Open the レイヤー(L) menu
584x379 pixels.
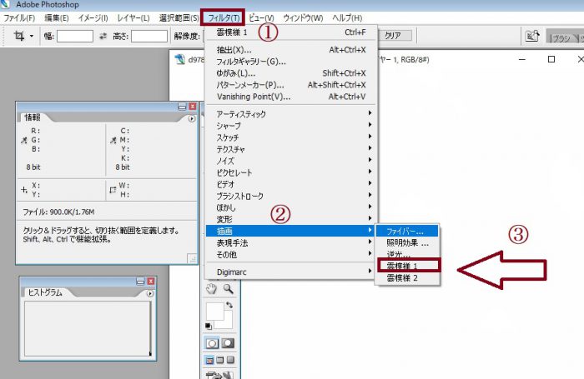coord(133,17)
